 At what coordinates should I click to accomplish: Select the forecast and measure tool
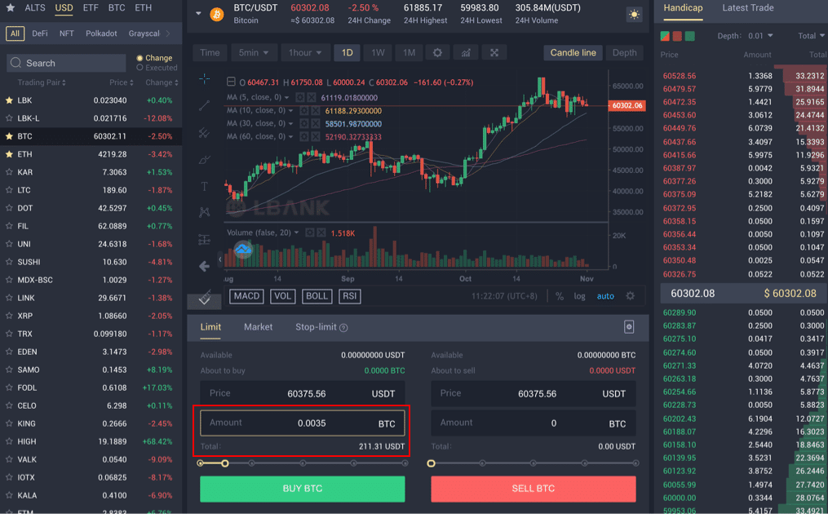click(x=205, y=239)
